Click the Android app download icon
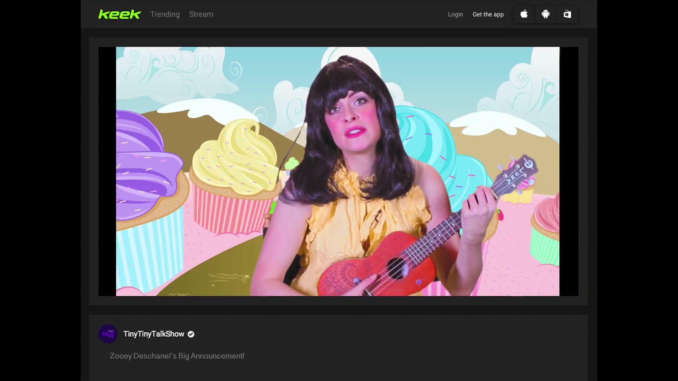Viewport: 678px width, 381px height. (546, 14)
